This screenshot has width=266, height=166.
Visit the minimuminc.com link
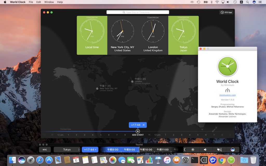pos(227,95)
